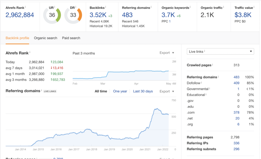Viewport: 261px width, 159px height.
Task: Switch to the Organic search tab
Action: [x=46, y=38]
